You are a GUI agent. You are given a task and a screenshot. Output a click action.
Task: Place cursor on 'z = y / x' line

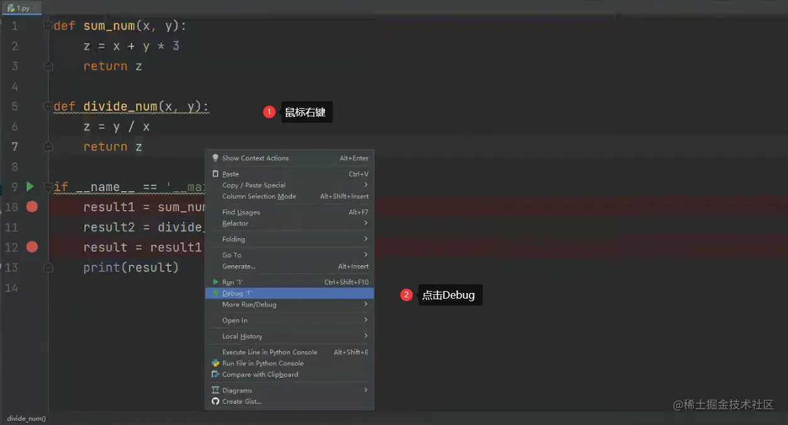(x=116, y=126)
